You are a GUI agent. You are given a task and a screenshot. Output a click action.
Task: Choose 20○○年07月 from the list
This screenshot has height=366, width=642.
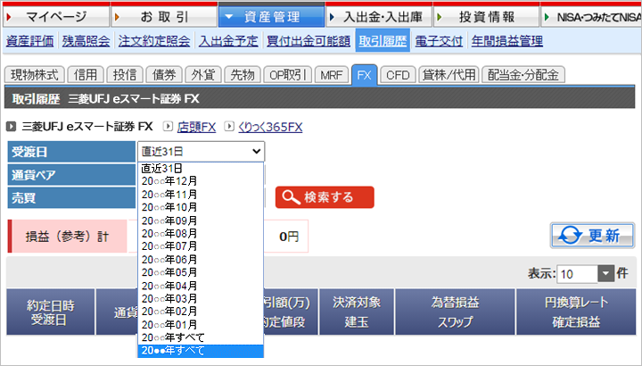point(201,246)
